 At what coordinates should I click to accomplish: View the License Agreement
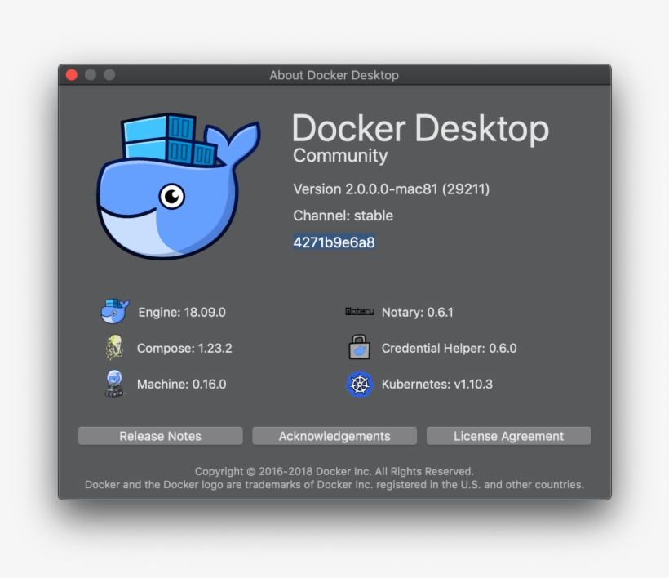509,436
